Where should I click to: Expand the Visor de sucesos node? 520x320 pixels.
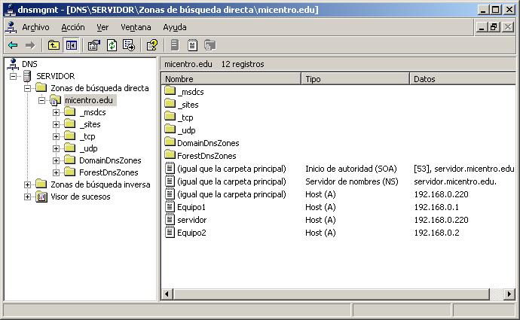28,197
